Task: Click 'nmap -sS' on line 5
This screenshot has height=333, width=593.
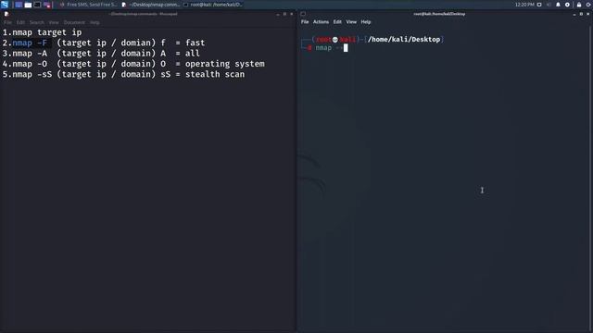Action: pyautogui.click(x=32, y=74)
